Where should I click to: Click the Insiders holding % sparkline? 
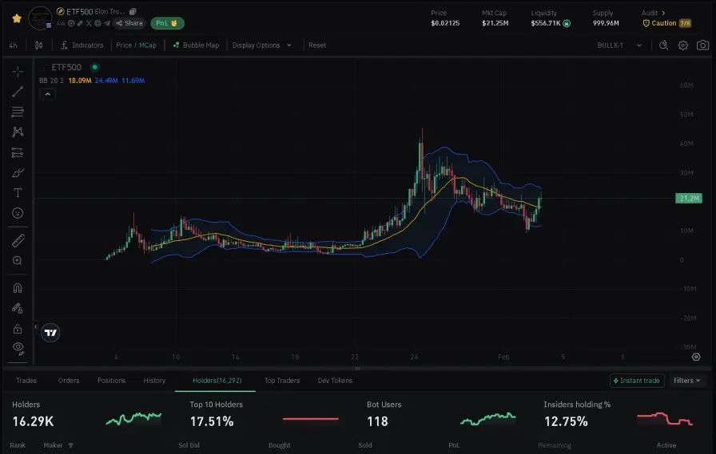pyautogui.click(x=665, y=418)
